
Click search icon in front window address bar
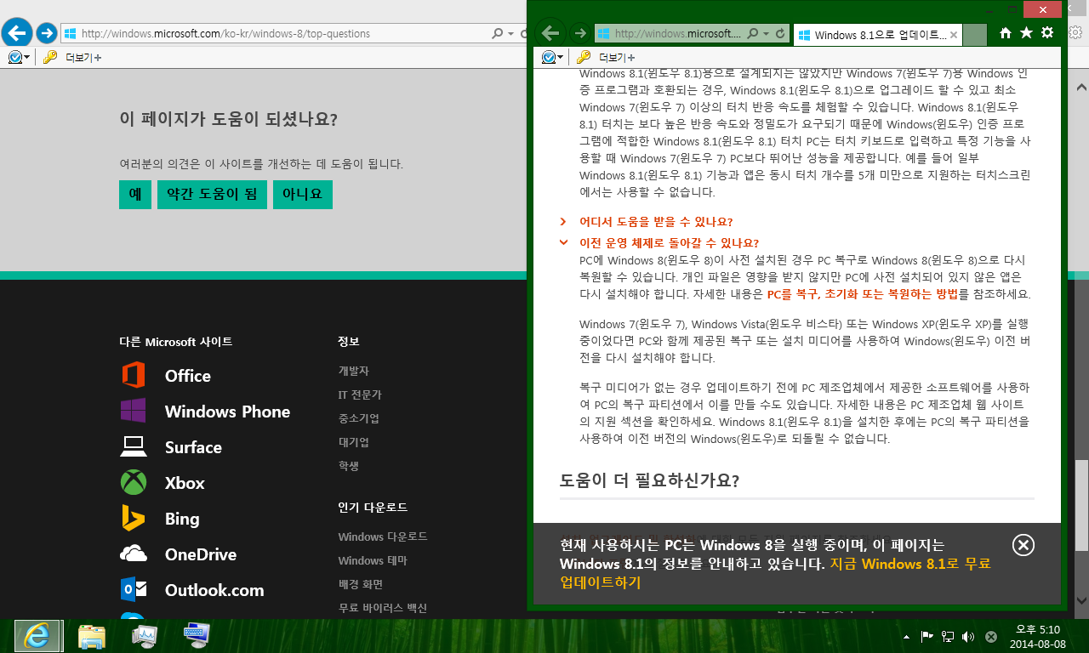click(753, 34)
